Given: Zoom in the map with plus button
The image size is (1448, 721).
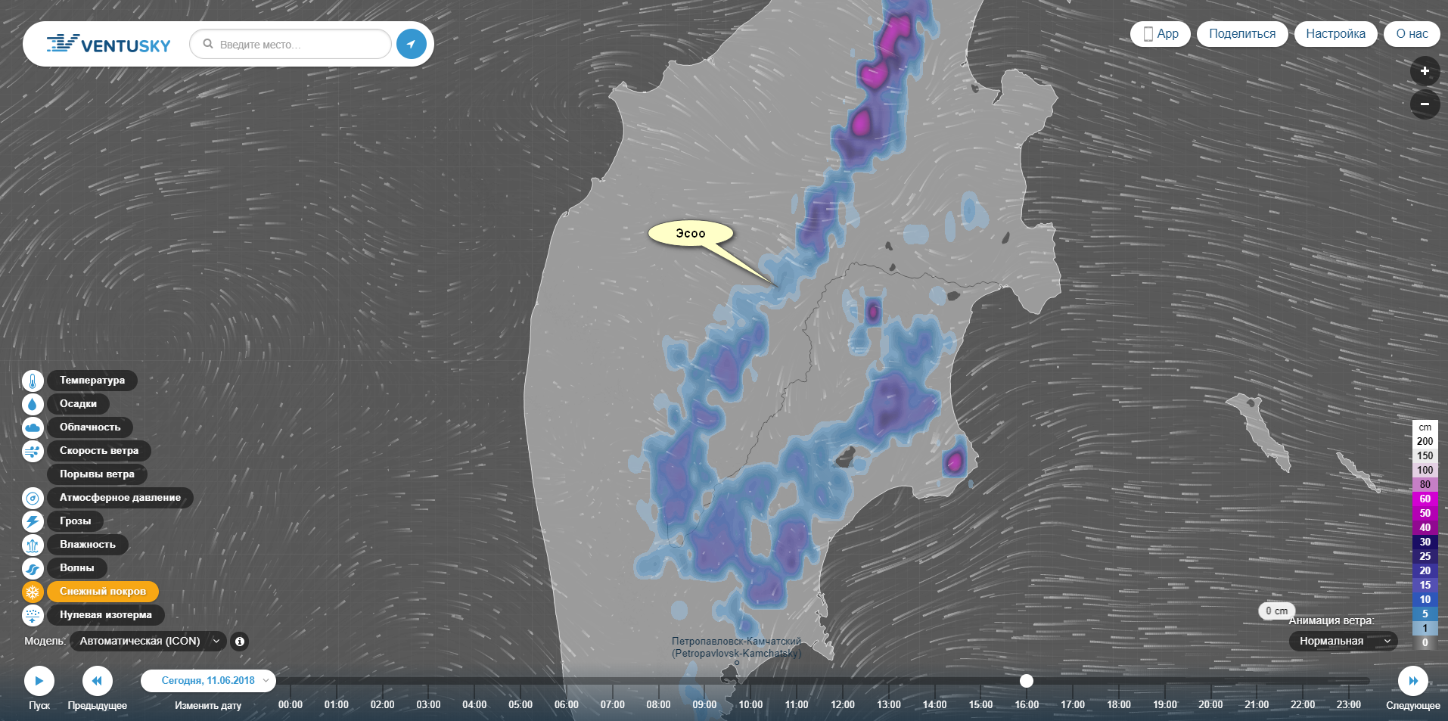Looking at the screenshot, I should pyautogui.click(x=1425, y=71).
